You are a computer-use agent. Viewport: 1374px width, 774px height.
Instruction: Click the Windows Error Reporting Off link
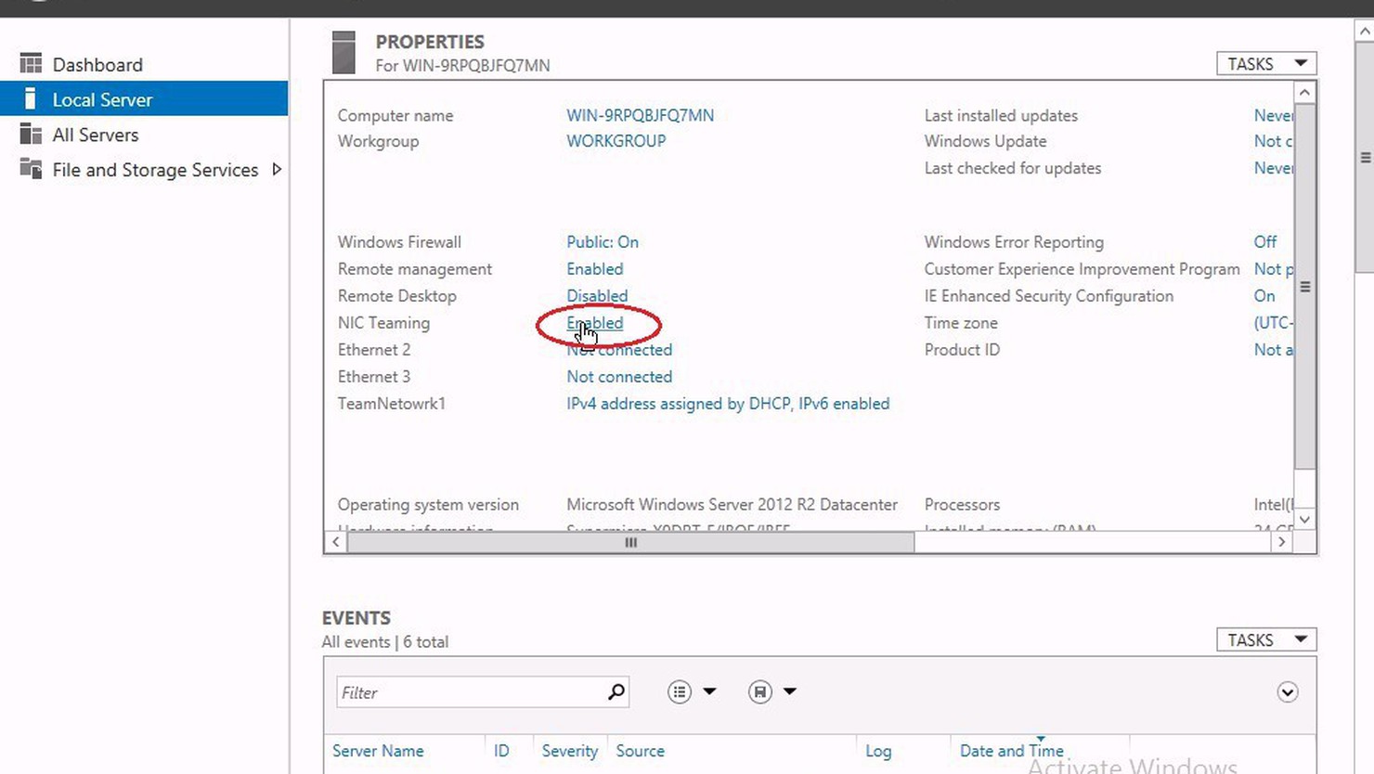tap(1265, 241)
